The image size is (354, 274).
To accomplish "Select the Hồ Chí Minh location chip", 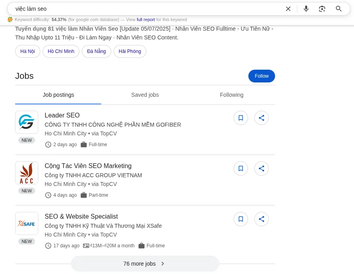I will (61, 51).
